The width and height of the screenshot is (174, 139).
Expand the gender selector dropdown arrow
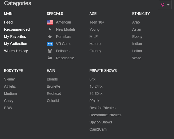tap(168, 5)
